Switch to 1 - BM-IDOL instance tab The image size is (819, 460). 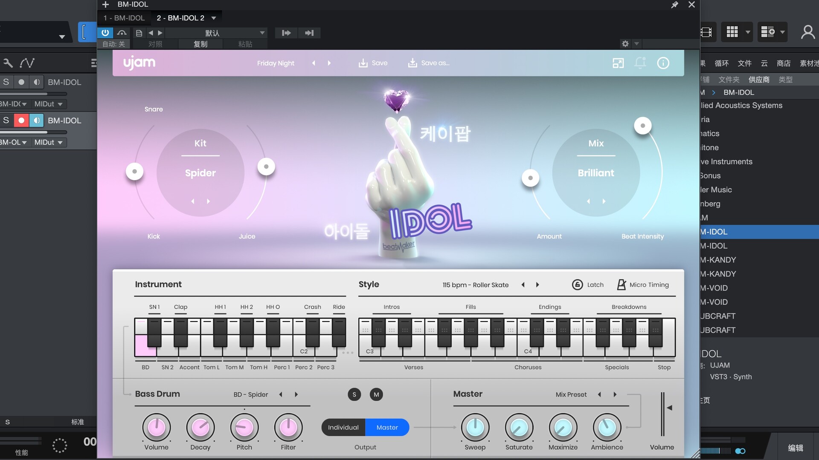[124, 18]
